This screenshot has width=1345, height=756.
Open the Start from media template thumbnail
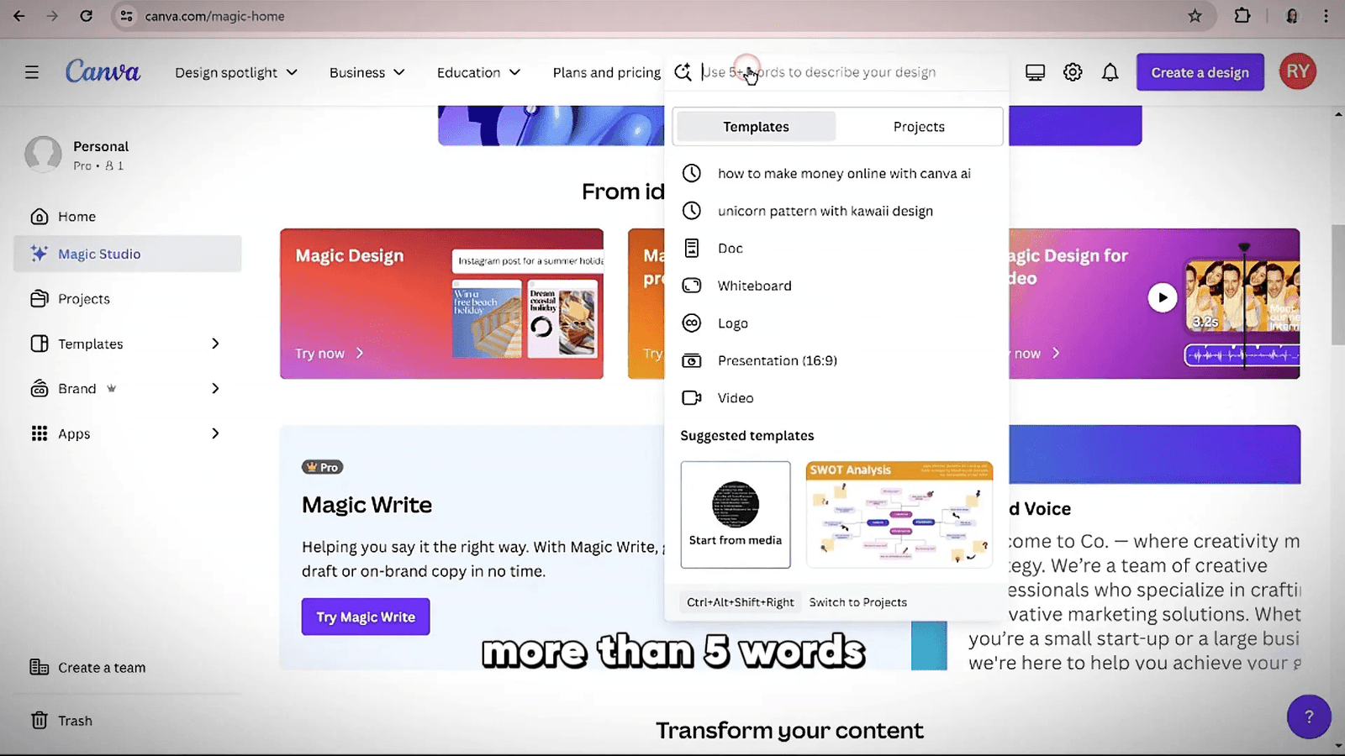[736, 514]
